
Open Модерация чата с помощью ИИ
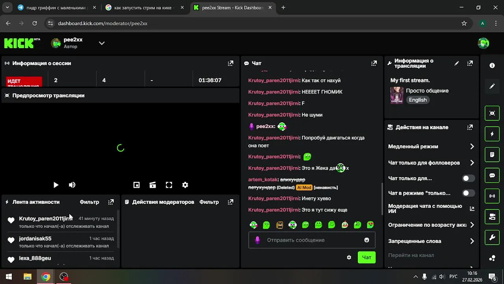432,209
